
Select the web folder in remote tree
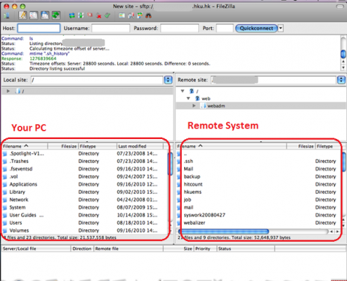(206, 98)
